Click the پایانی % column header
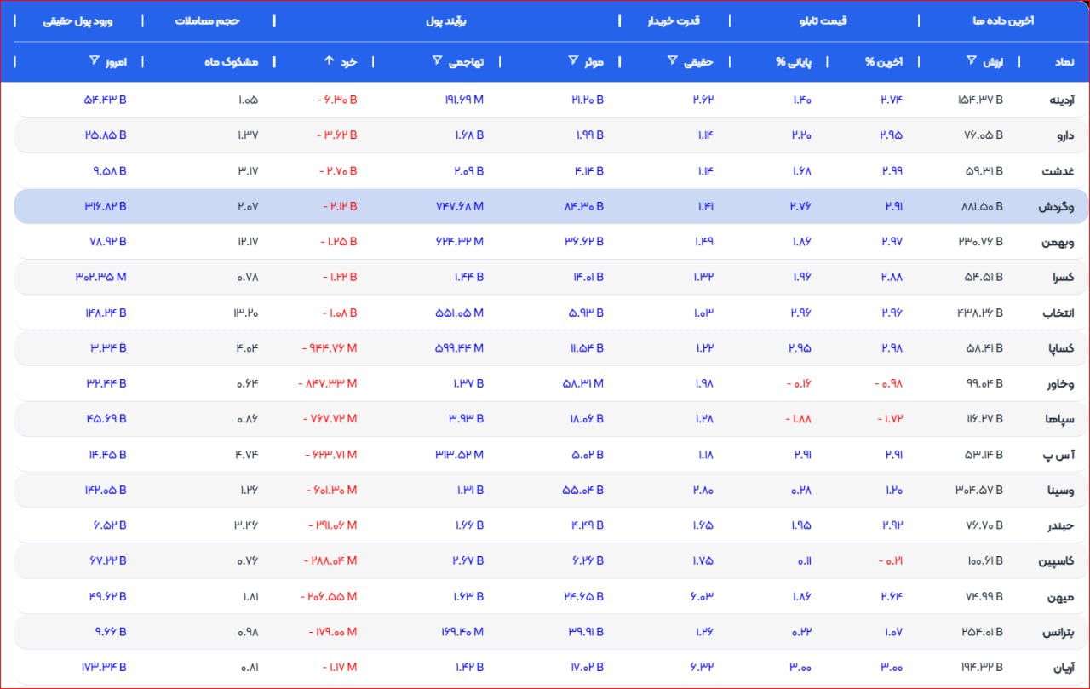The height and width of the screenshot is (689, 1090). [x=794, y=62]
